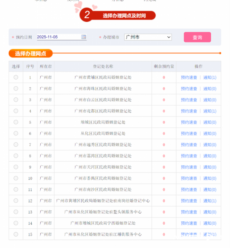Click 预约速查 link in row 1
This screenshot has height=248, width=230.
click(189, 78)
